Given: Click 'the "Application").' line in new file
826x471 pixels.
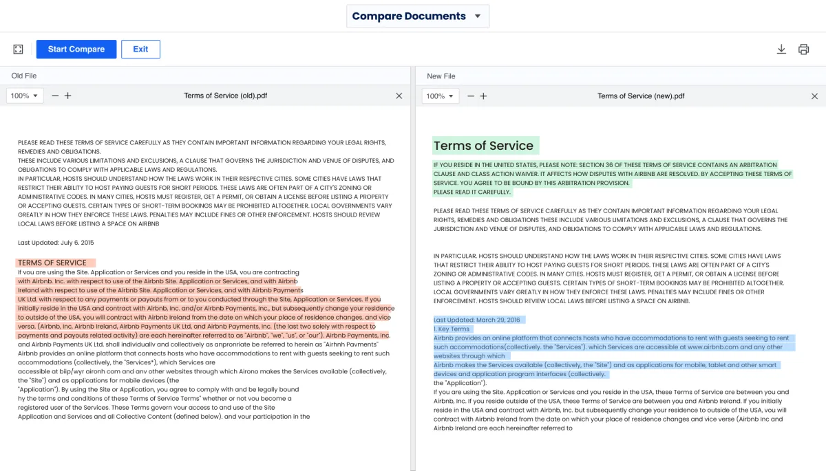Looking at the screenshot, I should [x=460, y=383].
